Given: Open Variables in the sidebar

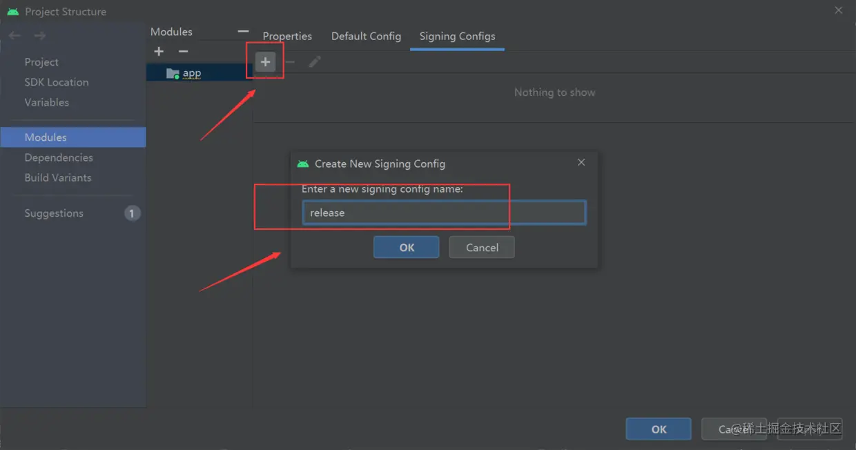Looking at the screenshot, I should 47,102.
